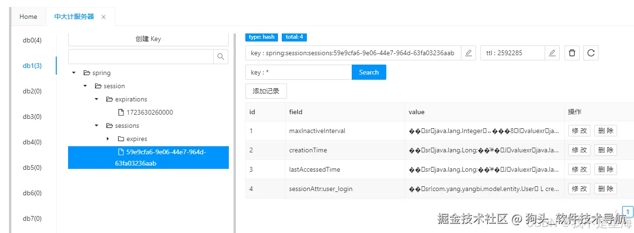Focus the key name input field

point(353,53)
